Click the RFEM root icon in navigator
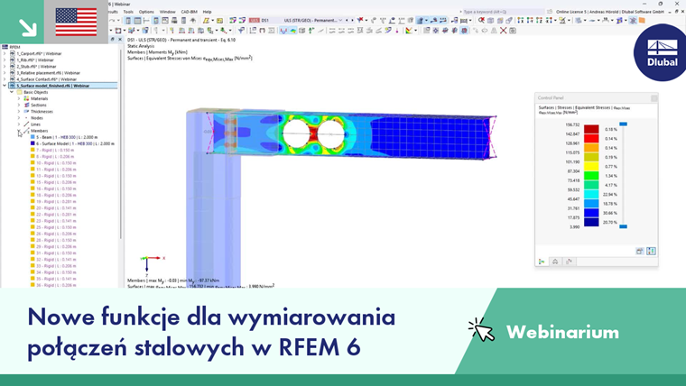This screenshot has height=386, width=686. pos(5,47)
